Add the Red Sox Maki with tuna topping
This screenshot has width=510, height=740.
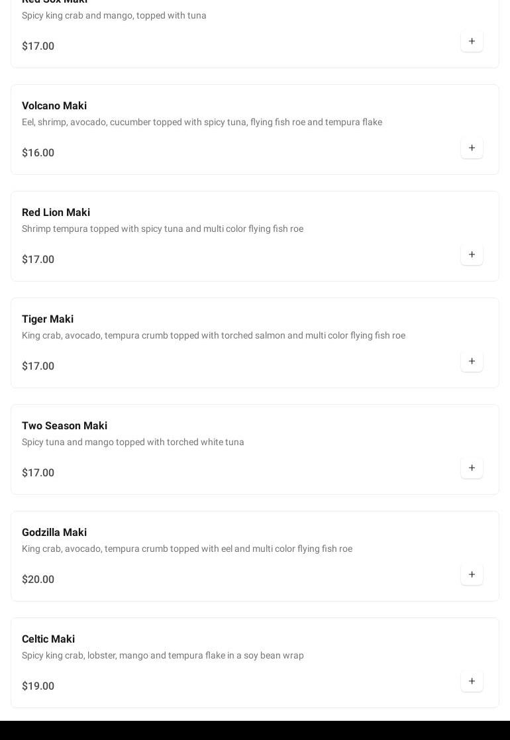tap(472, 41)
